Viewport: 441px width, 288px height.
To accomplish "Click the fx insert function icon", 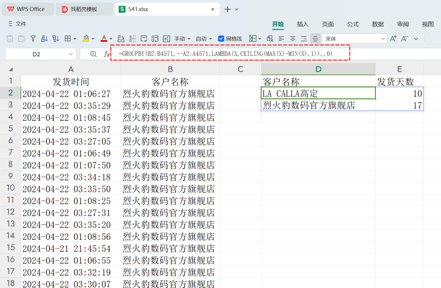I will point(107,54).
